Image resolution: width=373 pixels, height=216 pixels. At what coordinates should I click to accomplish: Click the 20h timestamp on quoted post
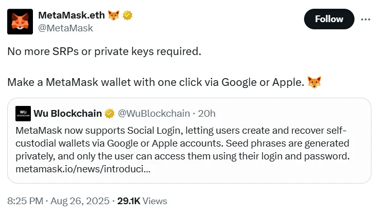[x=206, y=113]
